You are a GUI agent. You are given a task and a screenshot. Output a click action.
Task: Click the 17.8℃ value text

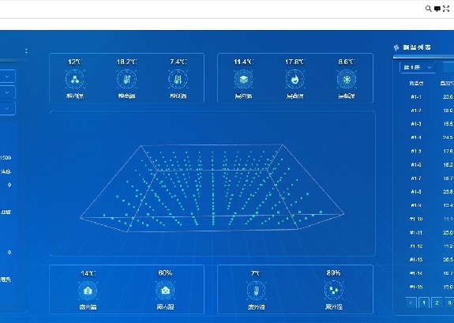(295, 62)
